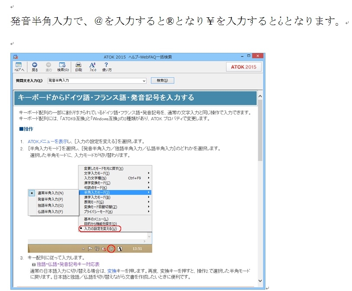Click the page heading キーボードからドイツ語・フランス語・発音記号を入力する
Screen dimensions: 352x291
point(106,97)
